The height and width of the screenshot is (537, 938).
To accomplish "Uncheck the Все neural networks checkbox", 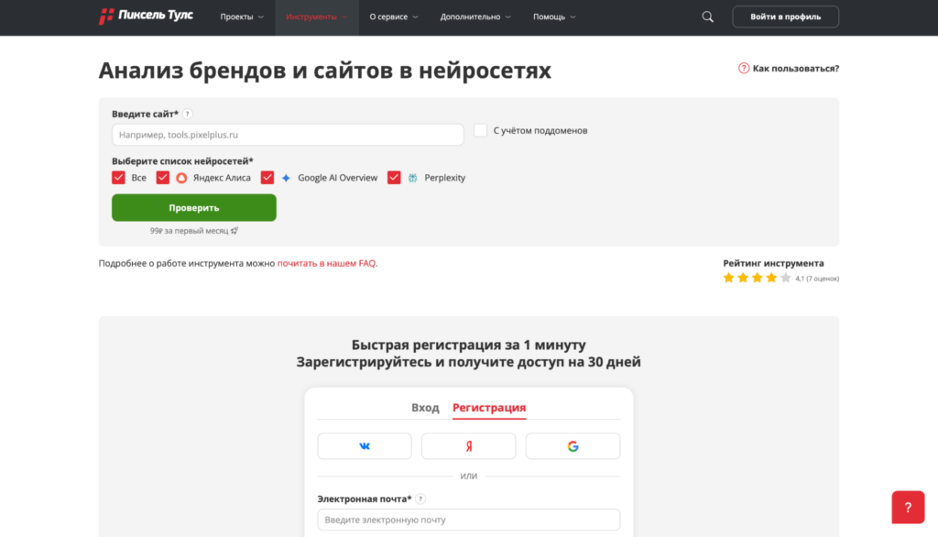I will [118, 178].
